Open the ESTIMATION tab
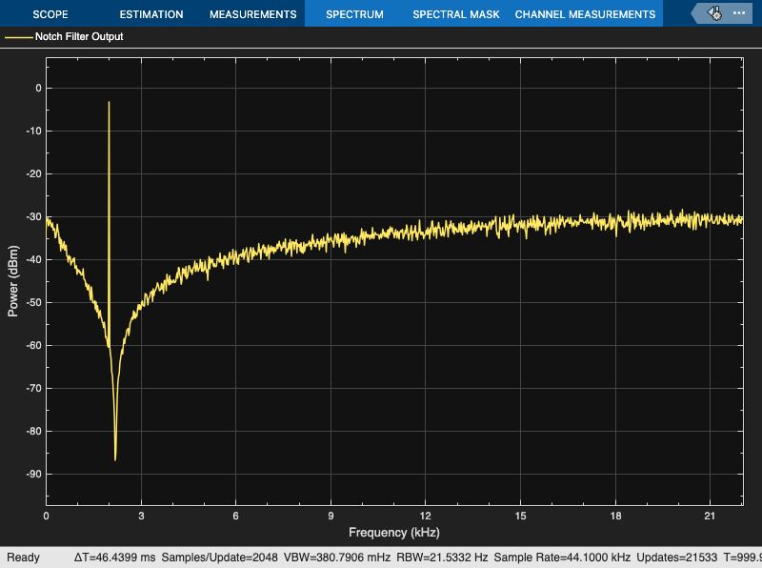Screen dimensions: 762x568 [x=151, y=14]
